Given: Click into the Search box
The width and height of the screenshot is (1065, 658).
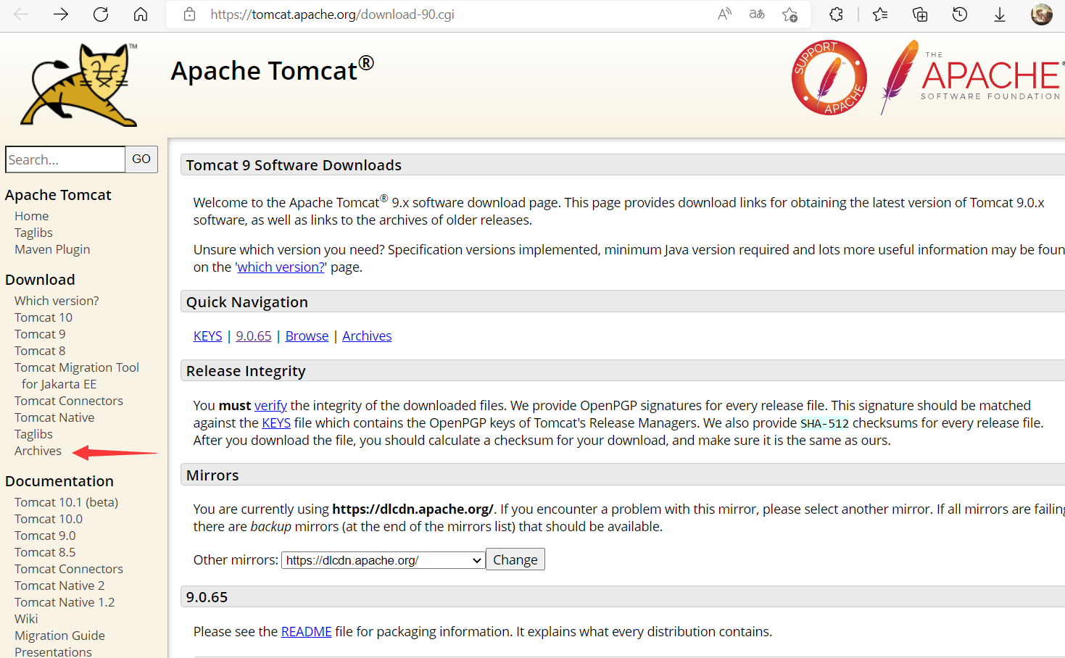Looking at the screenshot, I should [x=65, y=159].
